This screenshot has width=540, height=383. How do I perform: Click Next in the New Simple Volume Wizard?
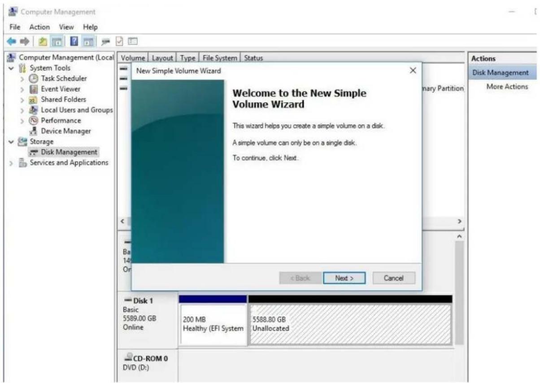(x=344, y=278)
